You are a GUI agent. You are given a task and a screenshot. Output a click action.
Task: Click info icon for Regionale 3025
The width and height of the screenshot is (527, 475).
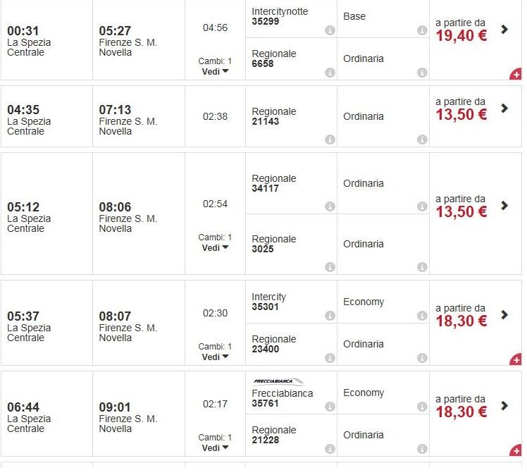330,267
